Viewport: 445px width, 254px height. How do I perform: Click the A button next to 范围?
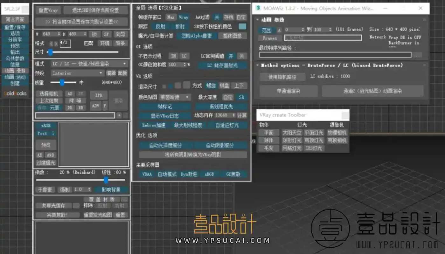click(279, 30)
